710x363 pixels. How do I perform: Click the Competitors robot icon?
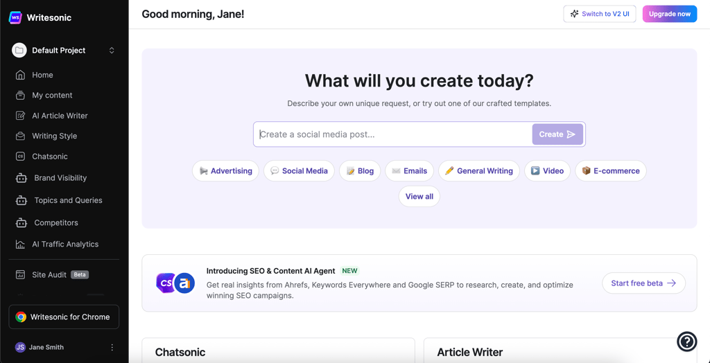(x=21, y=222)
